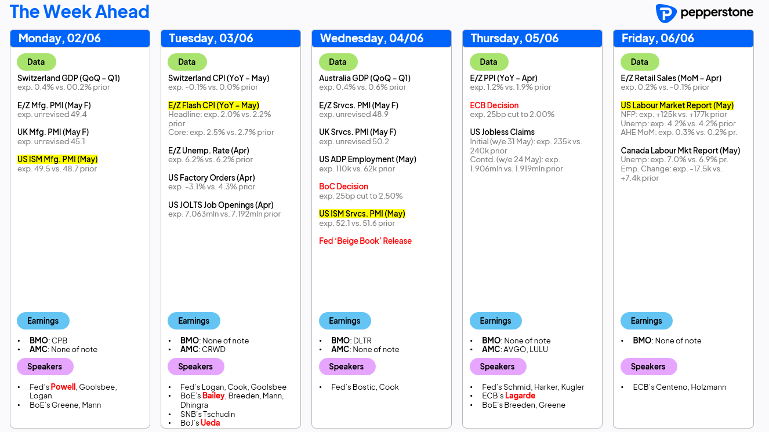Click Powell's name in Monday speakers

click(63, 387)
